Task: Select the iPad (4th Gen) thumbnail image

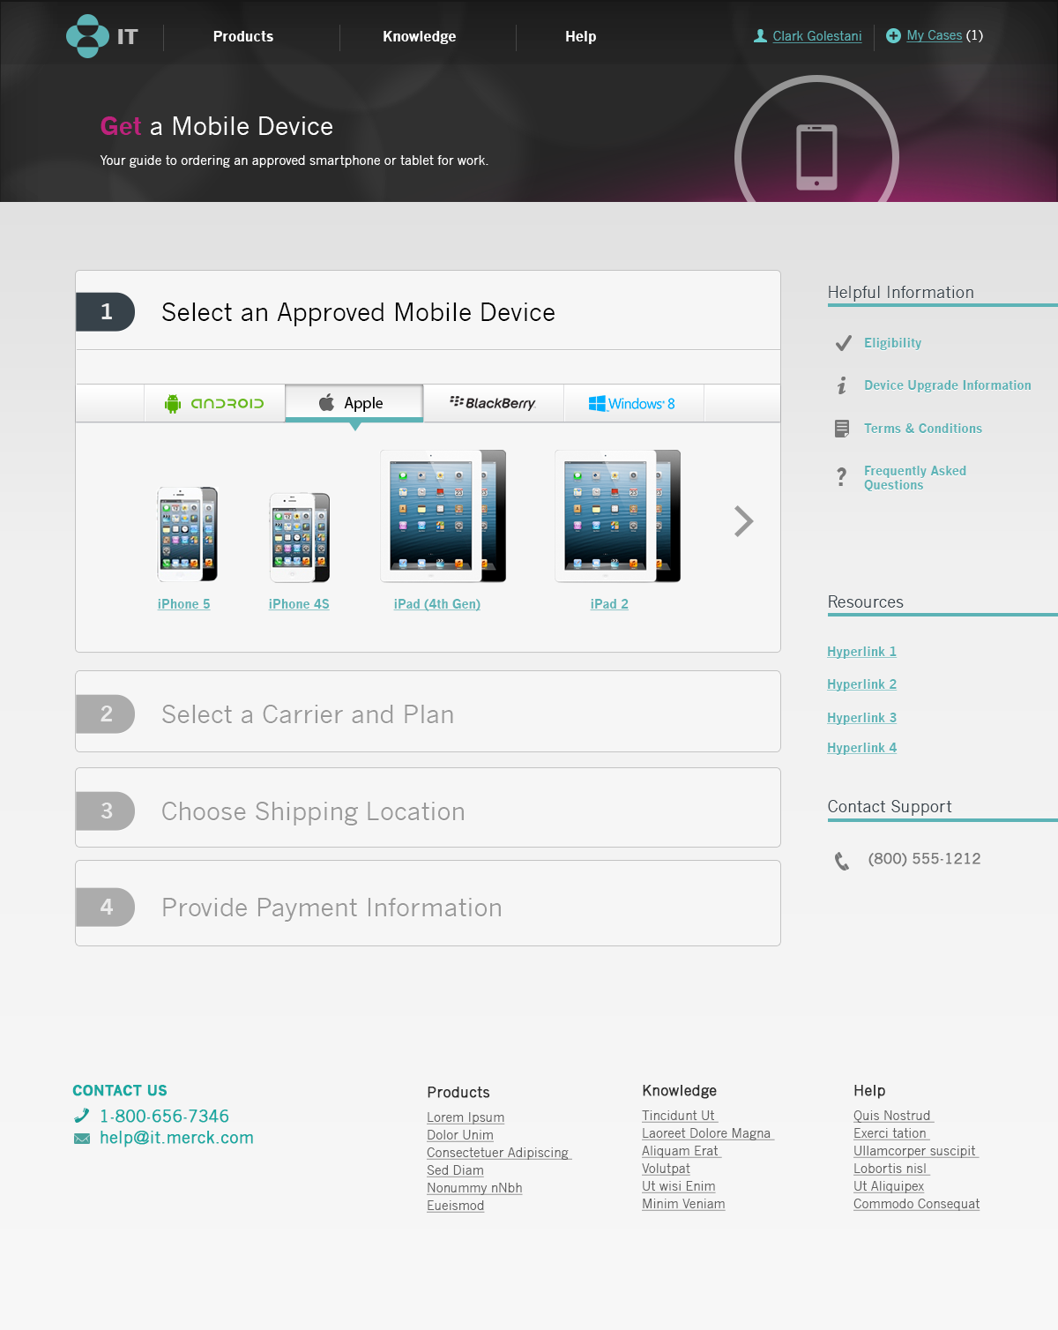Action: click(443, 516)
